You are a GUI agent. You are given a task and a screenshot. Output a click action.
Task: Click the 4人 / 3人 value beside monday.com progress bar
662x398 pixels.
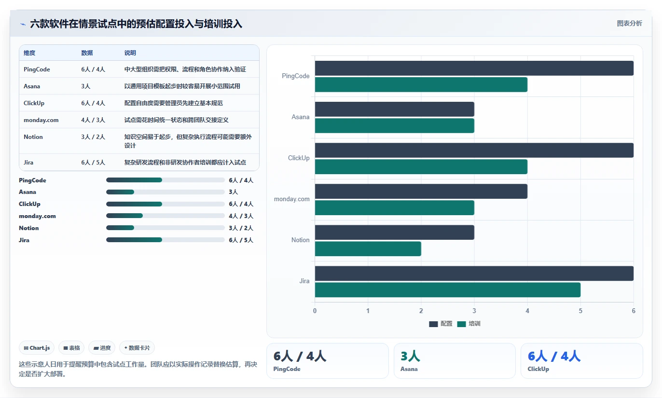(241, 216)
